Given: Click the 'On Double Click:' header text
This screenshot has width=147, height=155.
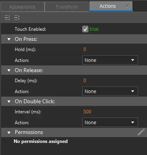Looking at the screenshot, I should tap(35, 101).
